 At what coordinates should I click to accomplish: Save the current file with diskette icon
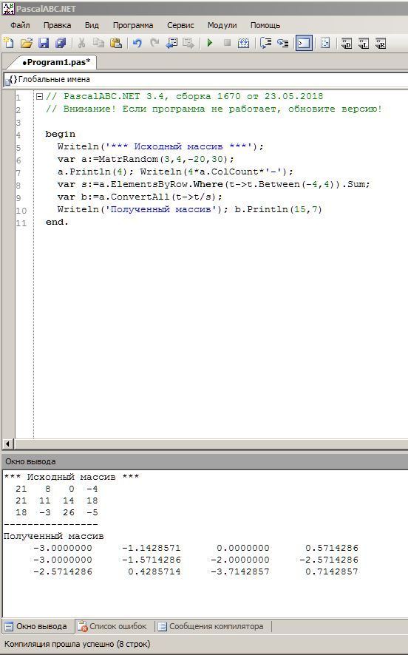coord(44,43)
